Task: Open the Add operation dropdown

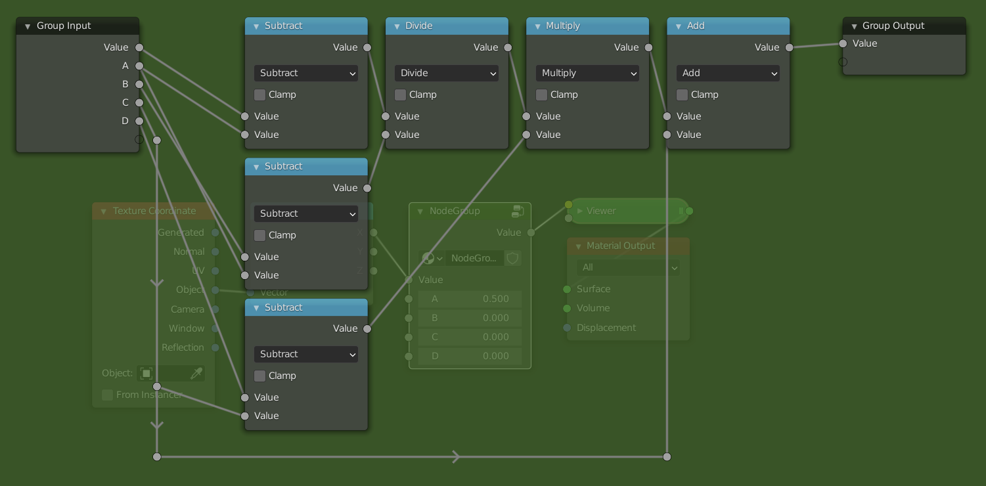Action: pos(728,73)
